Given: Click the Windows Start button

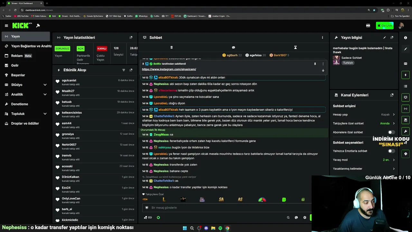Looking at the screenshot, I should tap(185, 228).
